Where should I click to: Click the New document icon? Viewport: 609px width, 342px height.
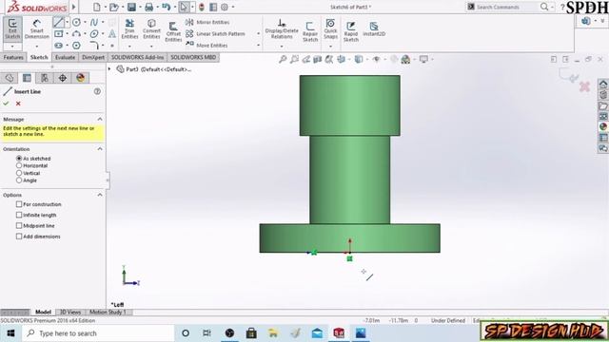pos(97,7)
